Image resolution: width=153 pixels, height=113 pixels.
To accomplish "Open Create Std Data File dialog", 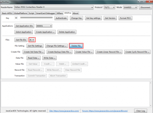I will (x=34, y=52).
